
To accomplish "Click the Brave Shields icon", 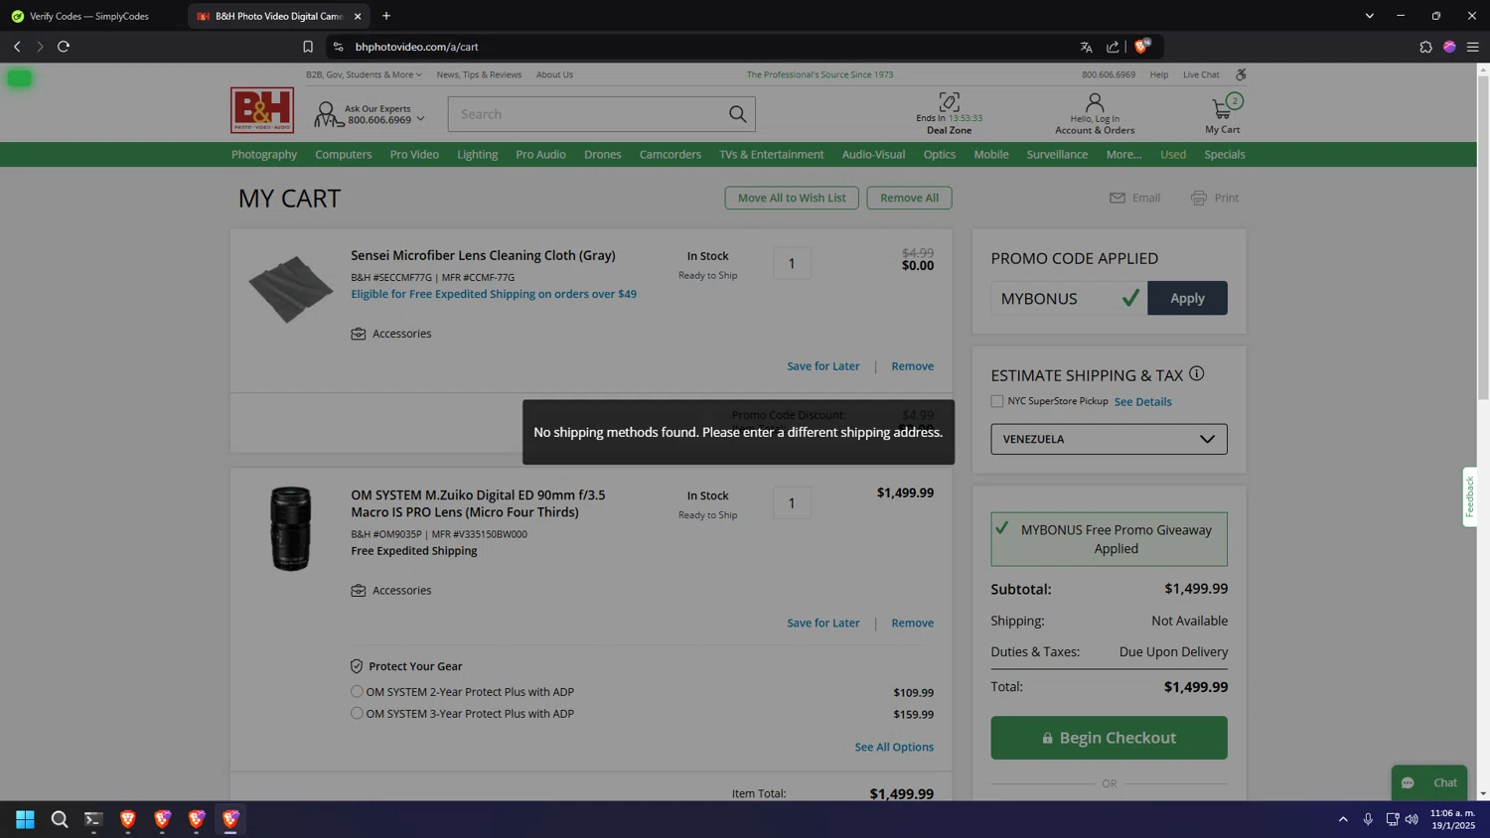I will pyautogui.click(x=1142, y=46).
